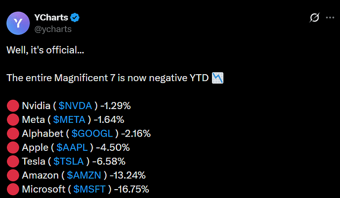Click the YCharts profile avatar
Screen dimensions: 340x198
pos(18,23)
